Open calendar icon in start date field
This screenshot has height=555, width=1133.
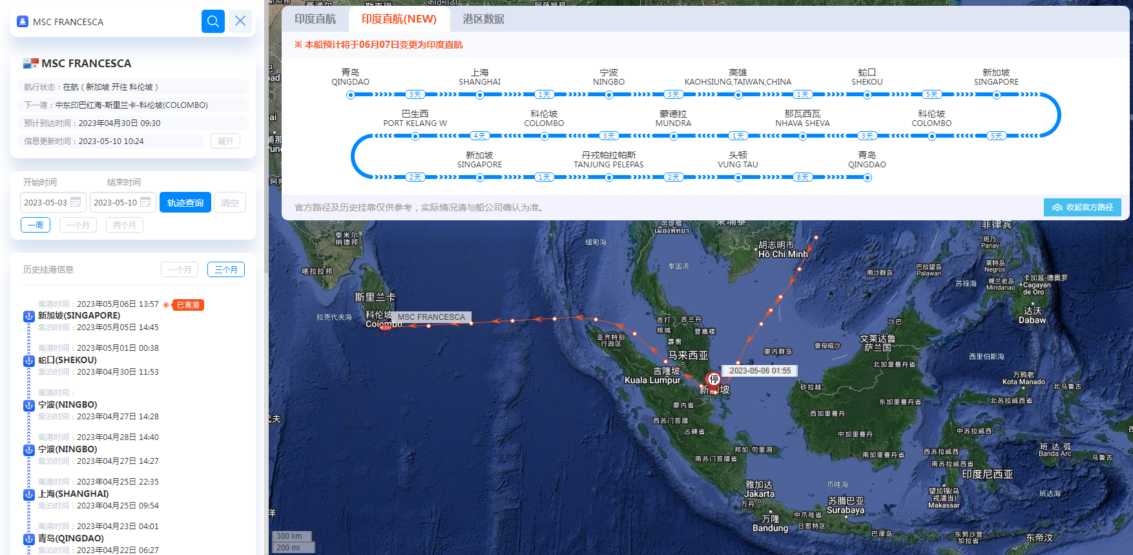[76, 202]
